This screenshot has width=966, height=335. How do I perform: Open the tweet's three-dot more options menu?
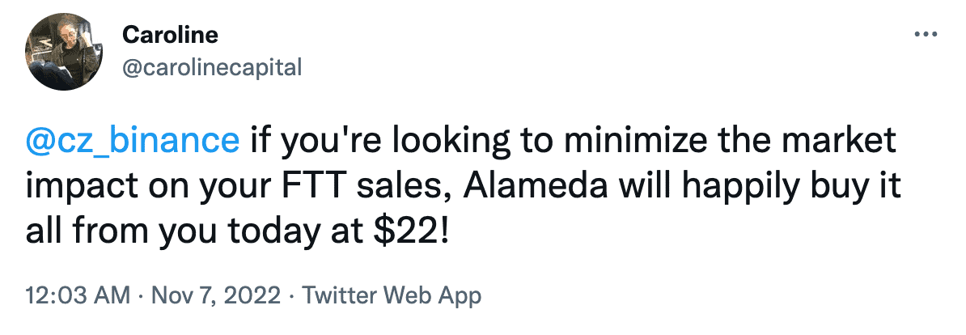(x=926, y=35)
